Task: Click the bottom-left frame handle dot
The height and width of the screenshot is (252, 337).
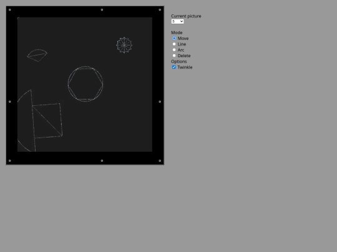Action: pos(9,161)
